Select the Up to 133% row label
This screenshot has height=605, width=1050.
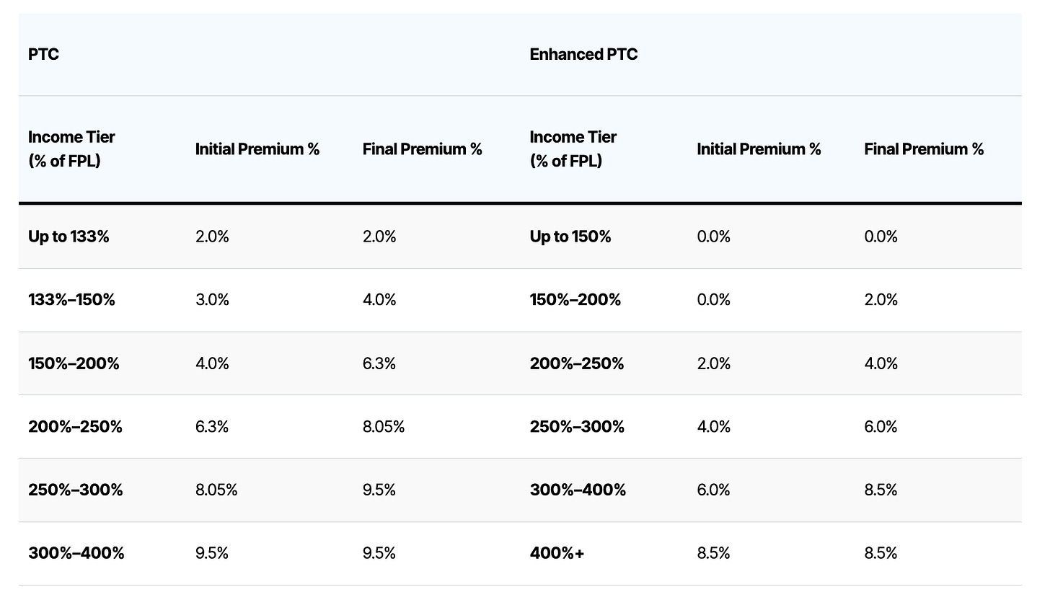(x=69, y=237)
